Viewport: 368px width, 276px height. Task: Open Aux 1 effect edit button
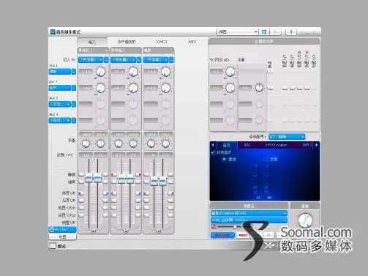[74, 72]
